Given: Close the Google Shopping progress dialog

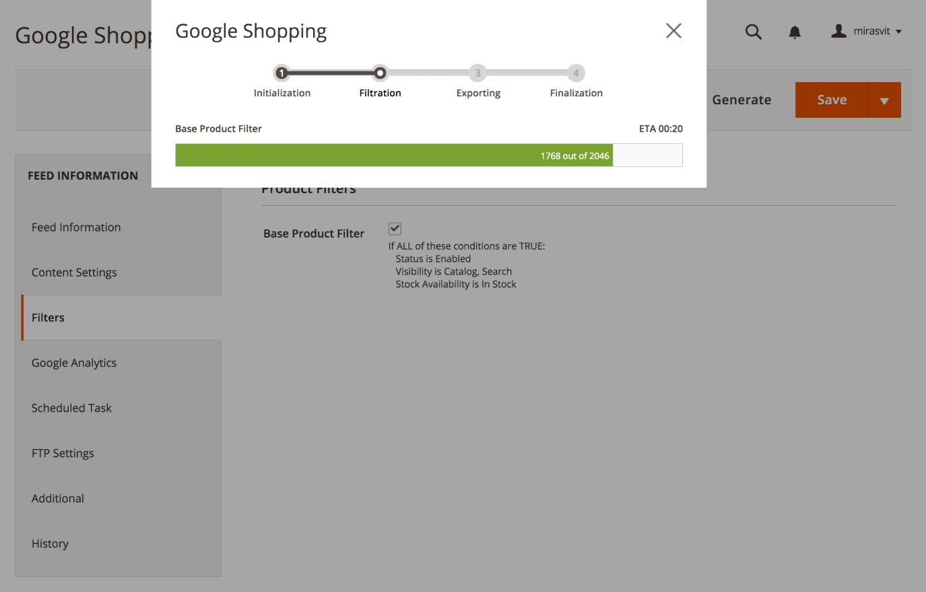Looking at the screenshot, I should 673,31.
